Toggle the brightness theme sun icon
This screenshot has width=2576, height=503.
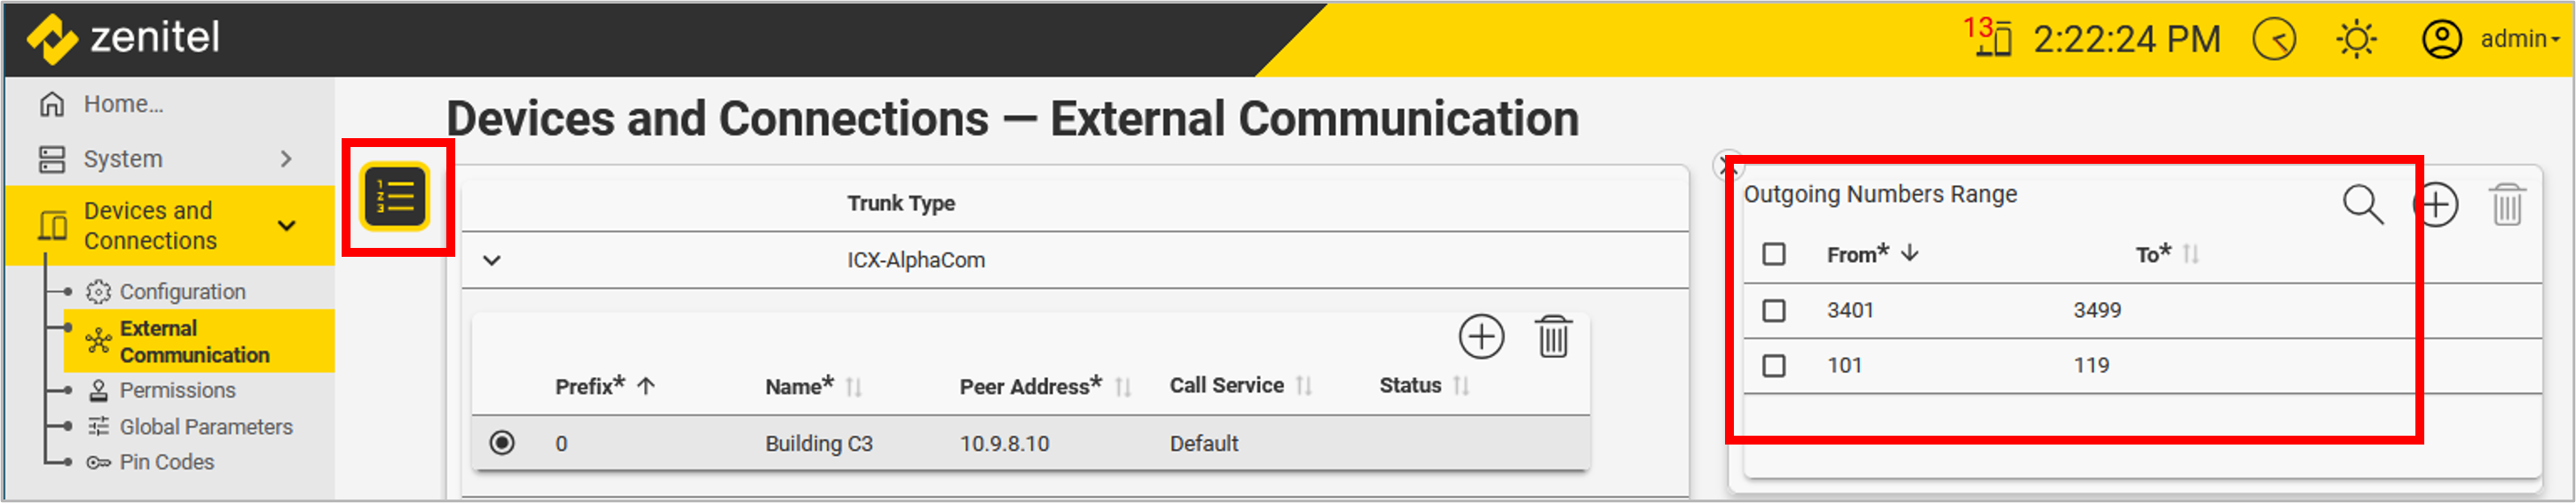coord(2356,40)
